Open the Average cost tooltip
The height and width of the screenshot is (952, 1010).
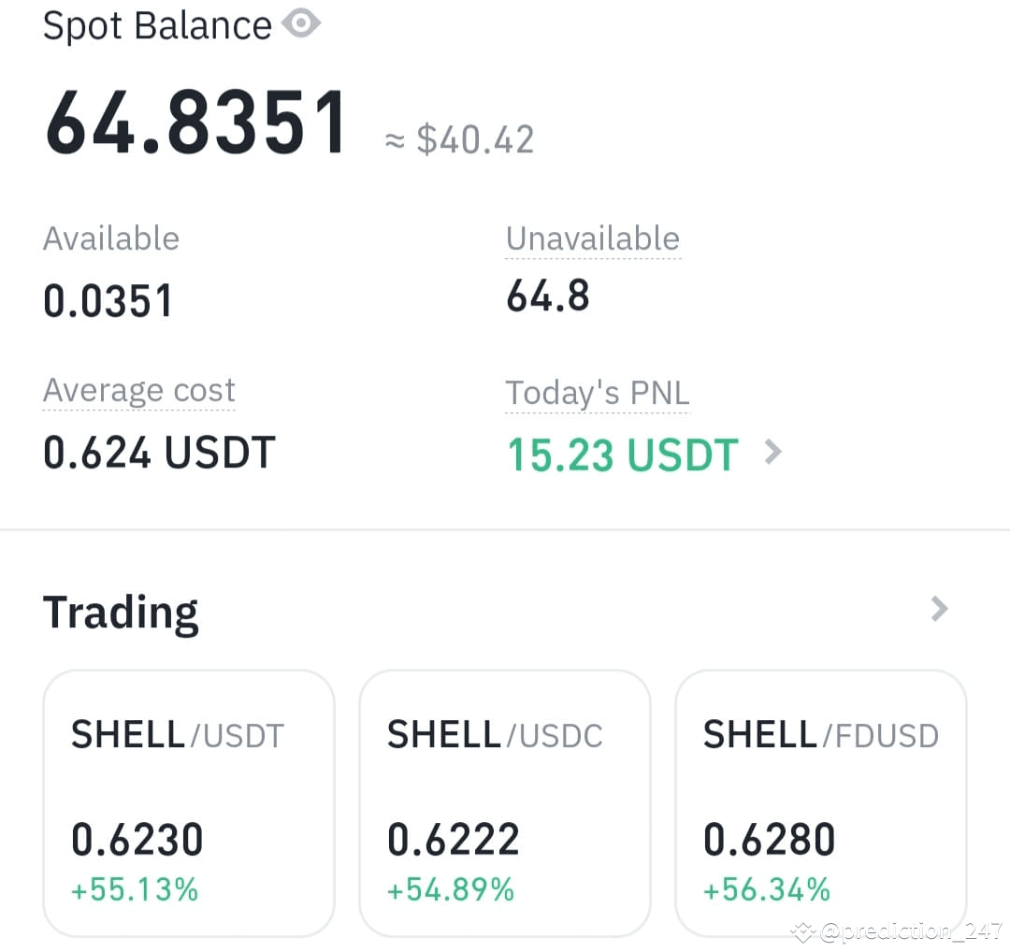coord(138,390)
